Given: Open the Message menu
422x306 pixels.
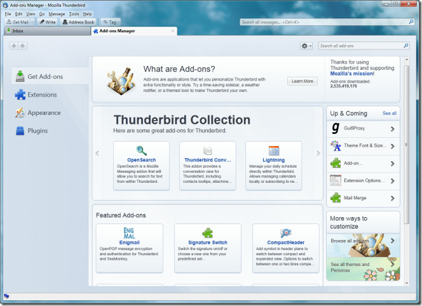Looking at the screenshot, I should pos(57,14).
